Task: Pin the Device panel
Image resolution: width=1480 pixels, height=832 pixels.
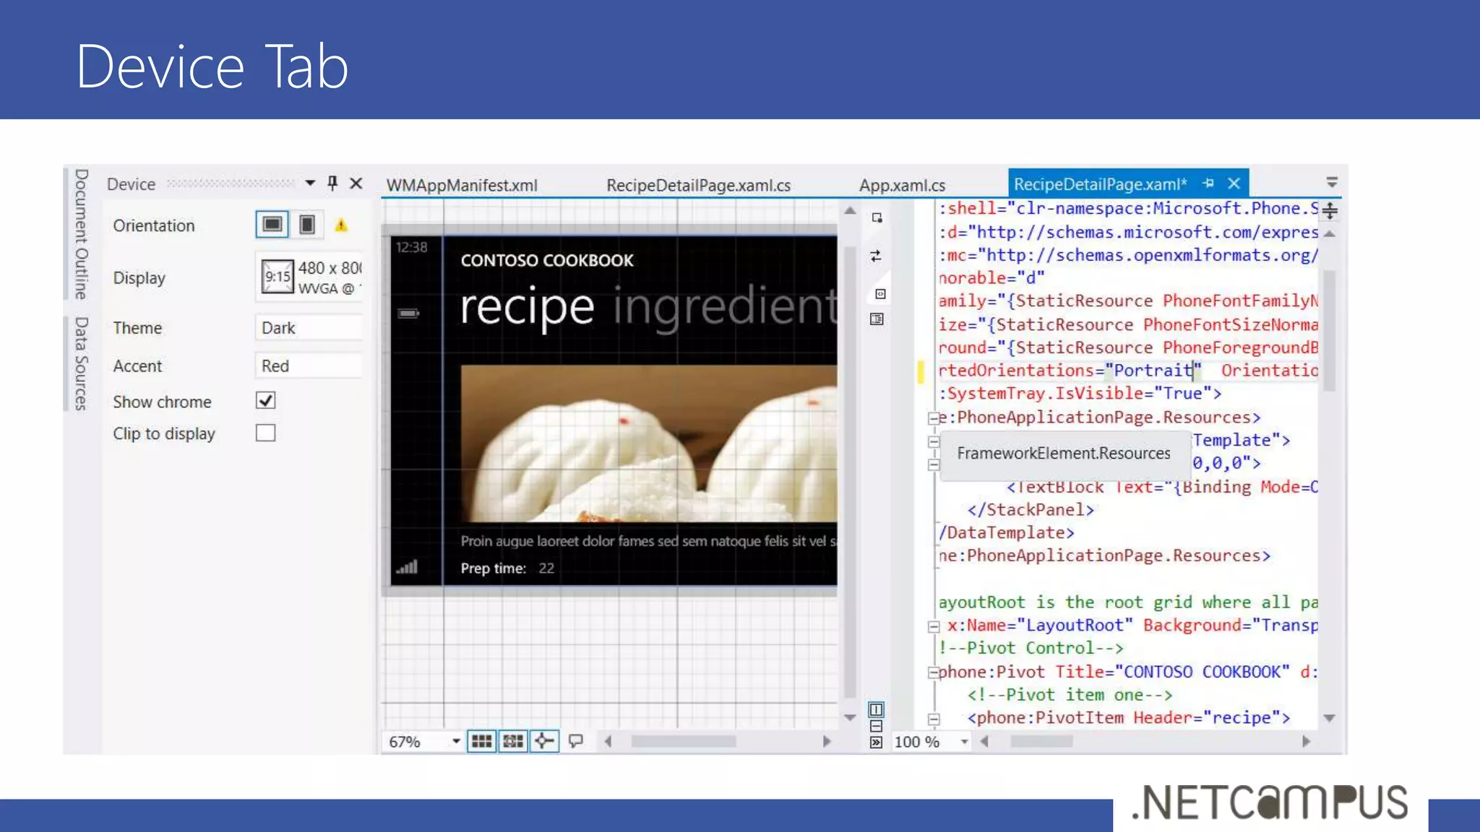Action: (x=332, y=183)
